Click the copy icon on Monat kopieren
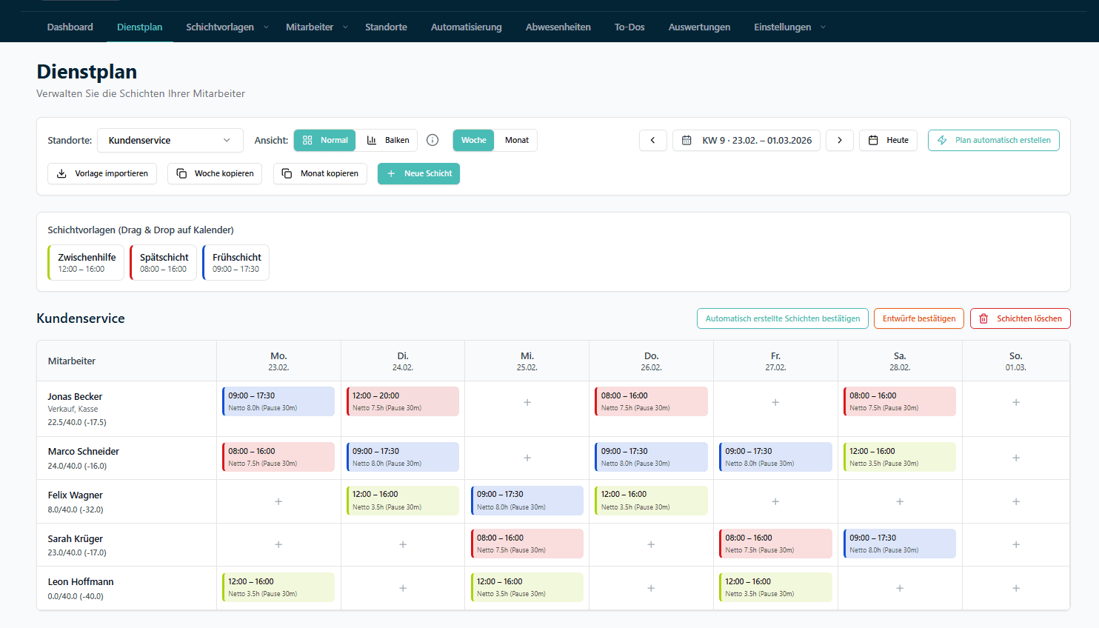 pyautogui.click(x=287, y=173)
